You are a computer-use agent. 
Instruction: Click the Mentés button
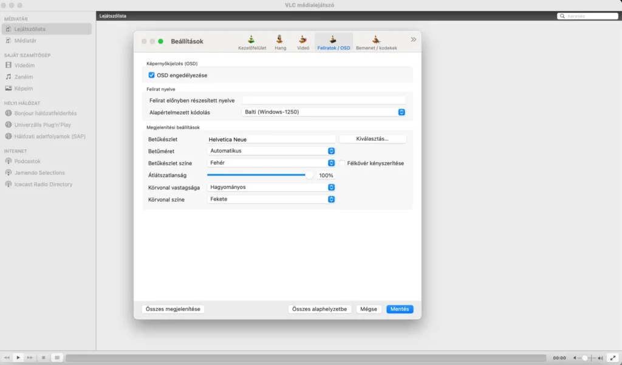(400, 309)
